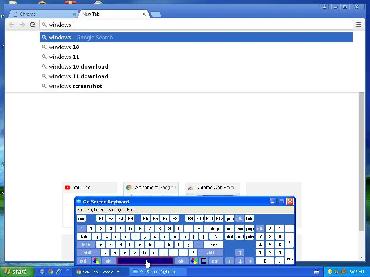Select the 'windows 10 download' suggestion

click(196, 67)
